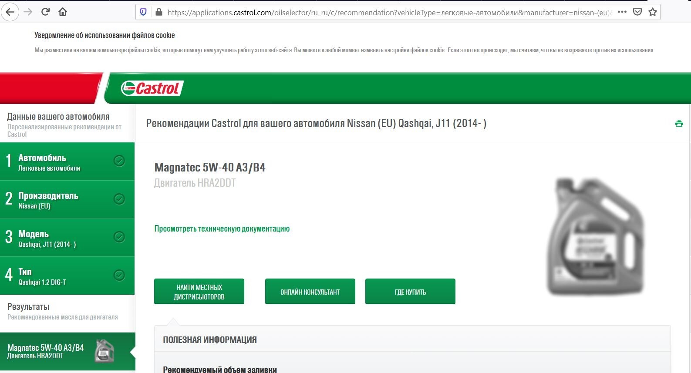Click the address bar URL field

click(x=390, y=12)
